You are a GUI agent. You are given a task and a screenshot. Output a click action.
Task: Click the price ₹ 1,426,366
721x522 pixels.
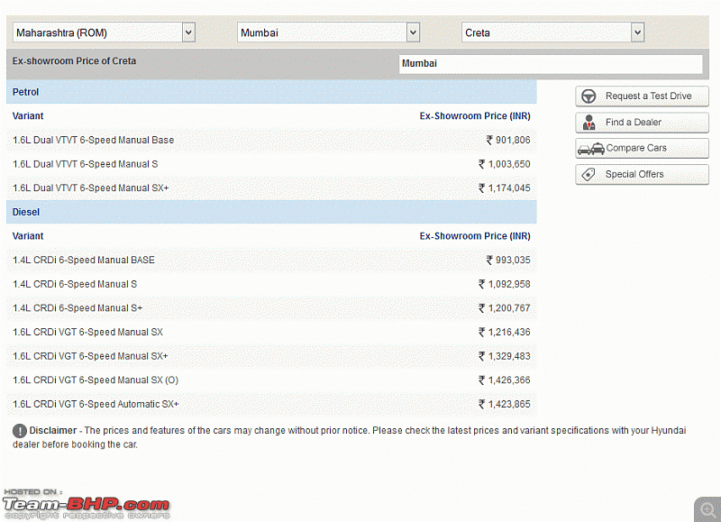pos(505,380)
